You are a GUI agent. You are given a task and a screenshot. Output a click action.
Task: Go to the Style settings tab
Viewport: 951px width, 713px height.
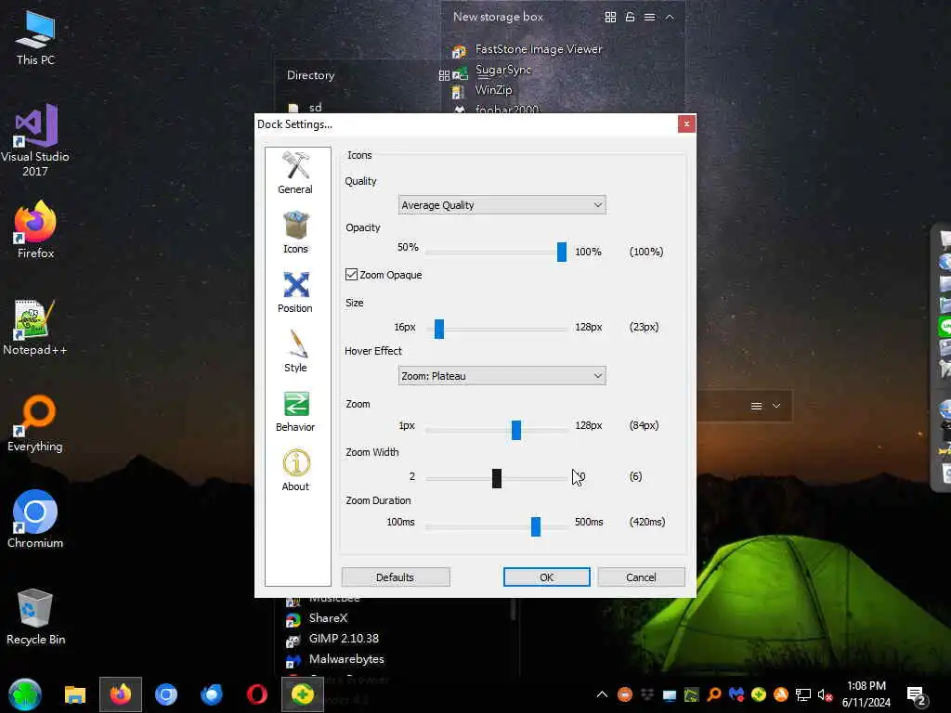[295, 351]
